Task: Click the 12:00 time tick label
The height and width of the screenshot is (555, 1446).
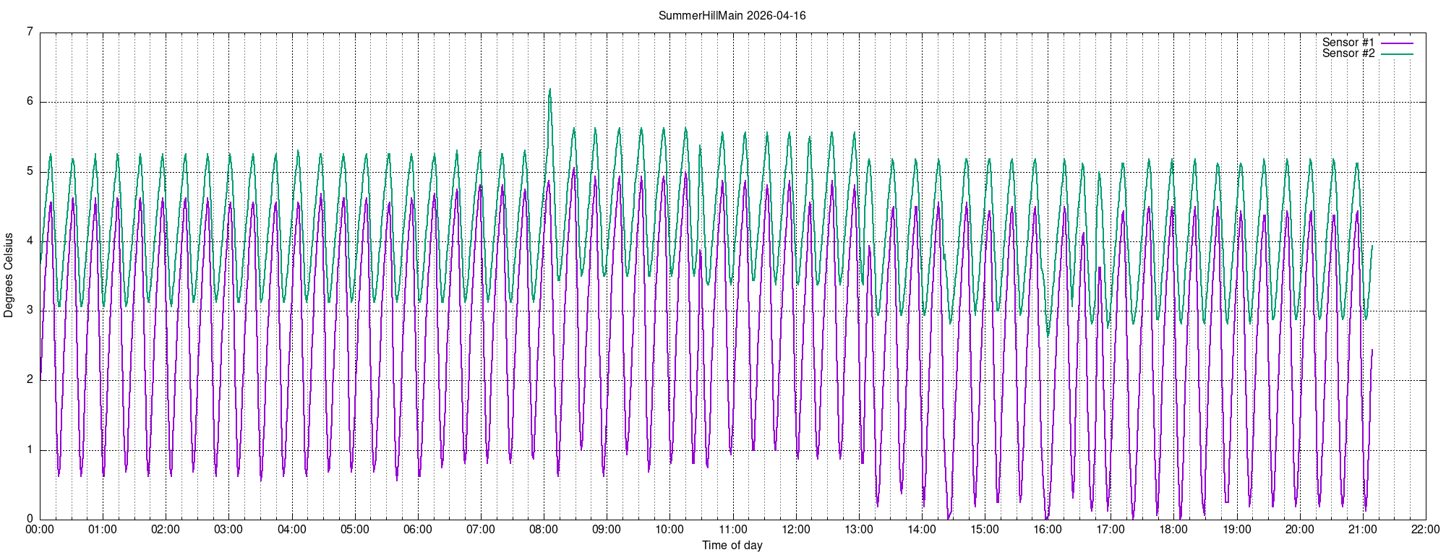Action: (795, 530)
